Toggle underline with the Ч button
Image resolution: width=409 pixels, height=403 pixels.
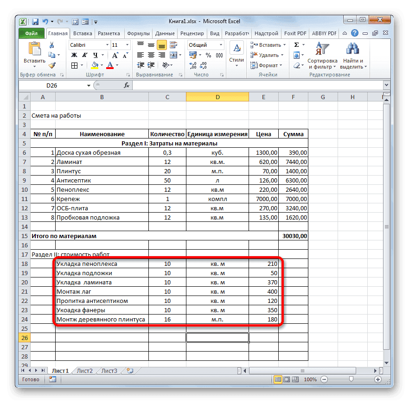pos(96,55)
